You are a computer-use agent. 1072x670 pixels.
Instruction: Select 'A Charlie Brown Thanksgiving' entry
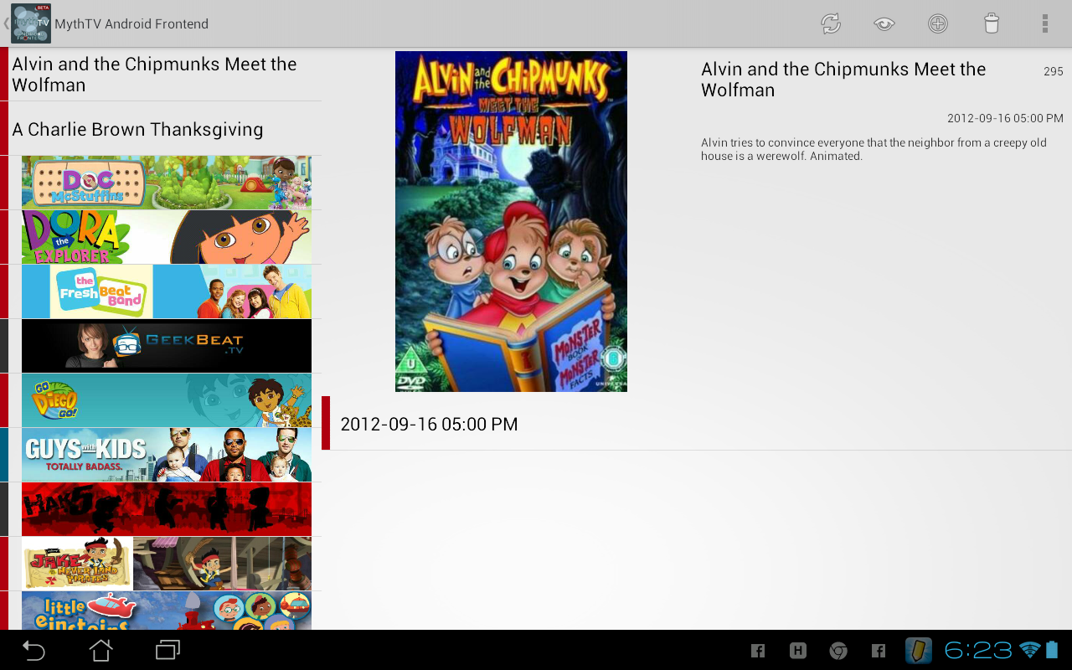coord(137,130)
